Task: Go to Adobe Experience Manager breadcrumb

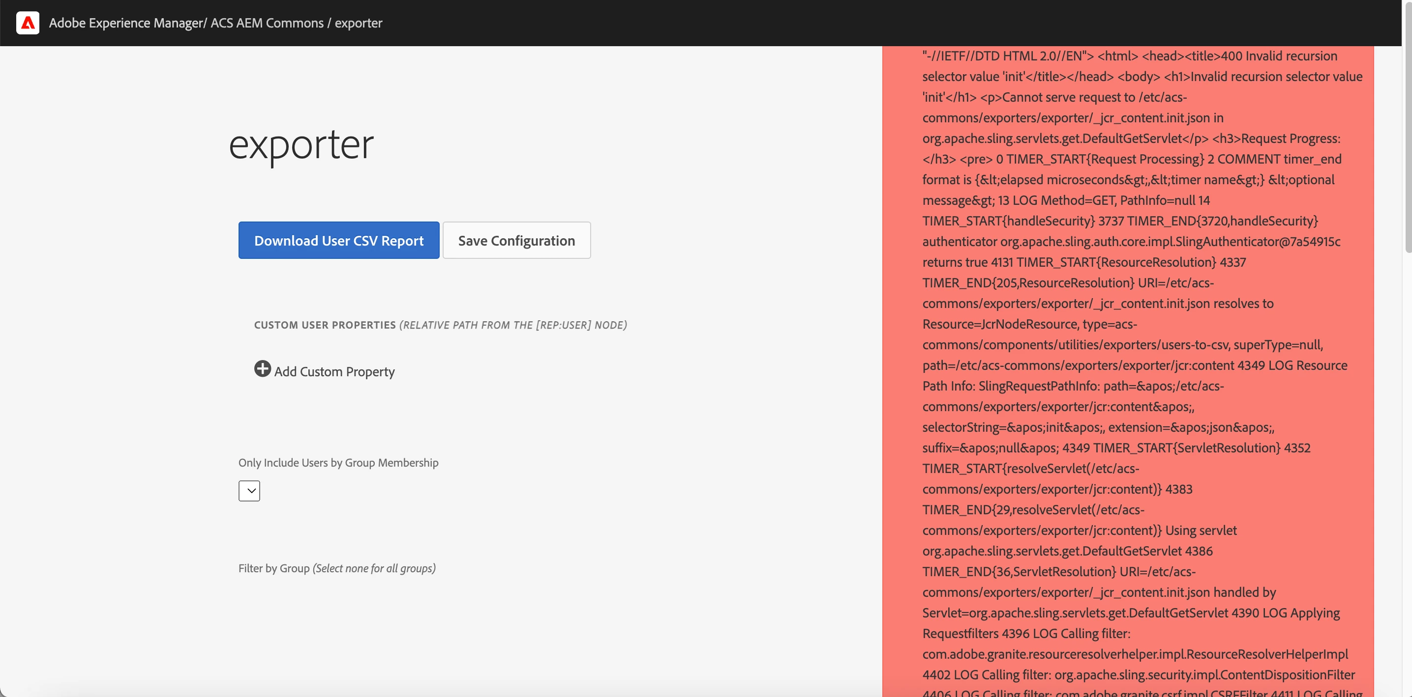Action: coord(125,23)
